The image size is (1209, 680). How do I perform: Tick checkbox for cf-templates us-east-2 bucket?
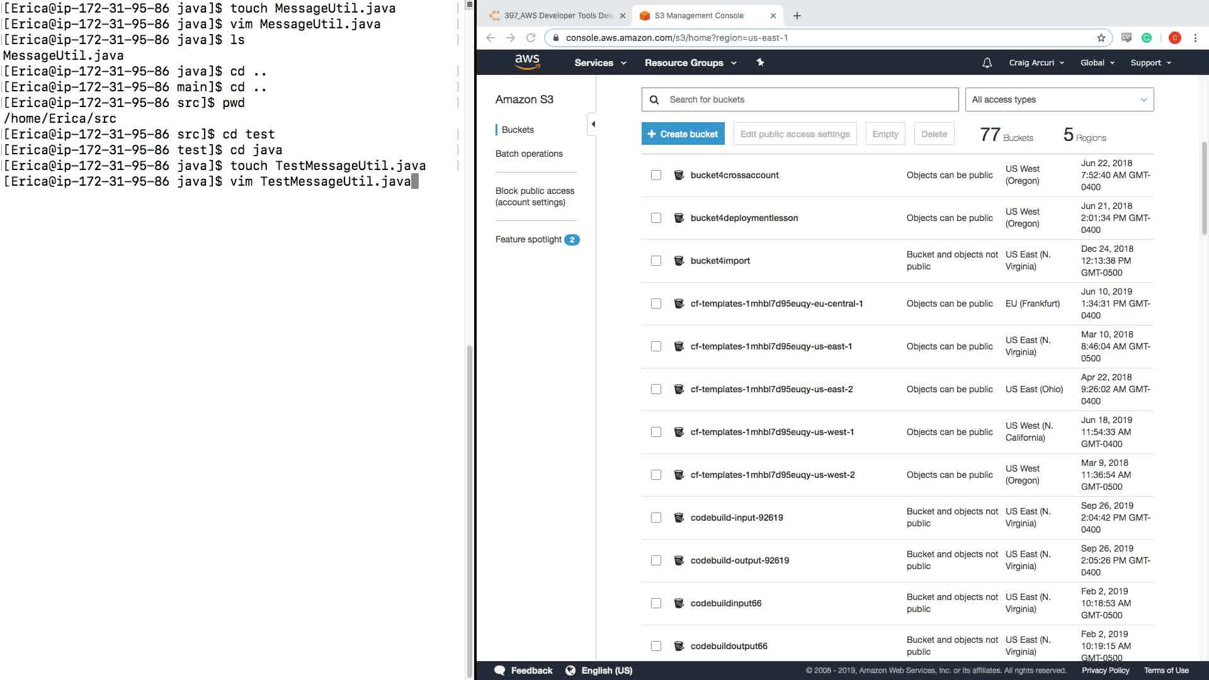tap(656, 389)
